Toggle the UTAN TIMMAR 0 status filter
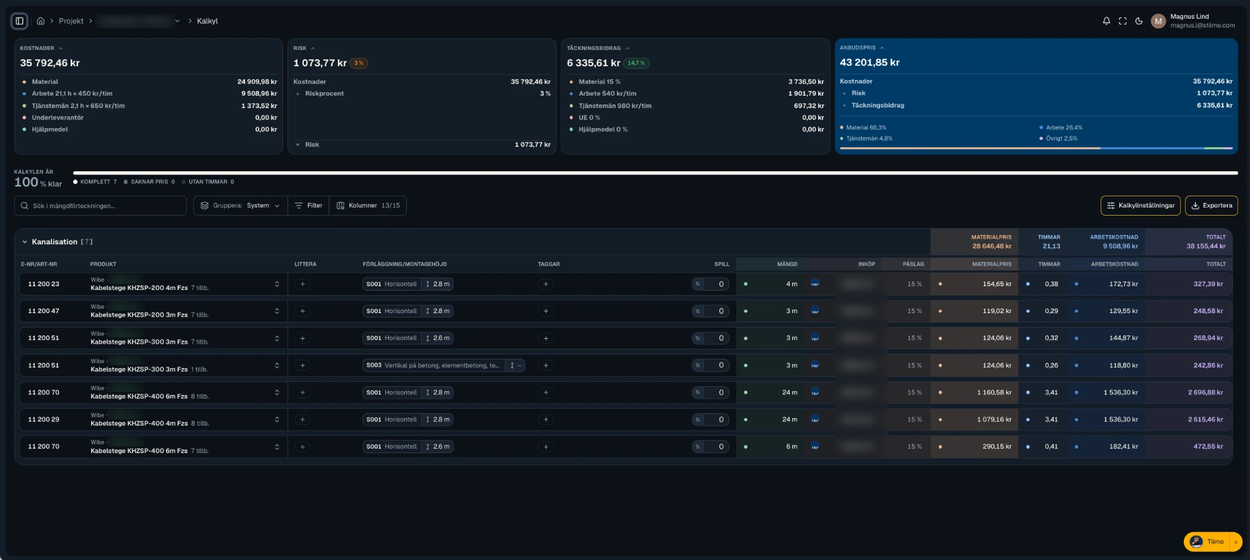The height and width of the screenshot is (560, 1250). 208,182
